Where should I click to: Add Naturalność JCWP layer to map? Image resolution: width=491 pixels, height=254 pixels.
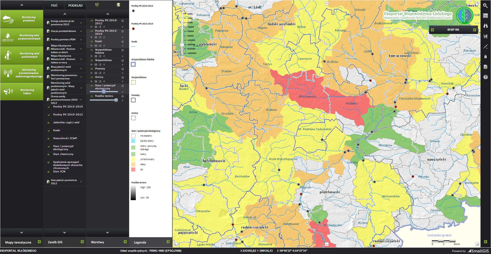coord(48,139)
